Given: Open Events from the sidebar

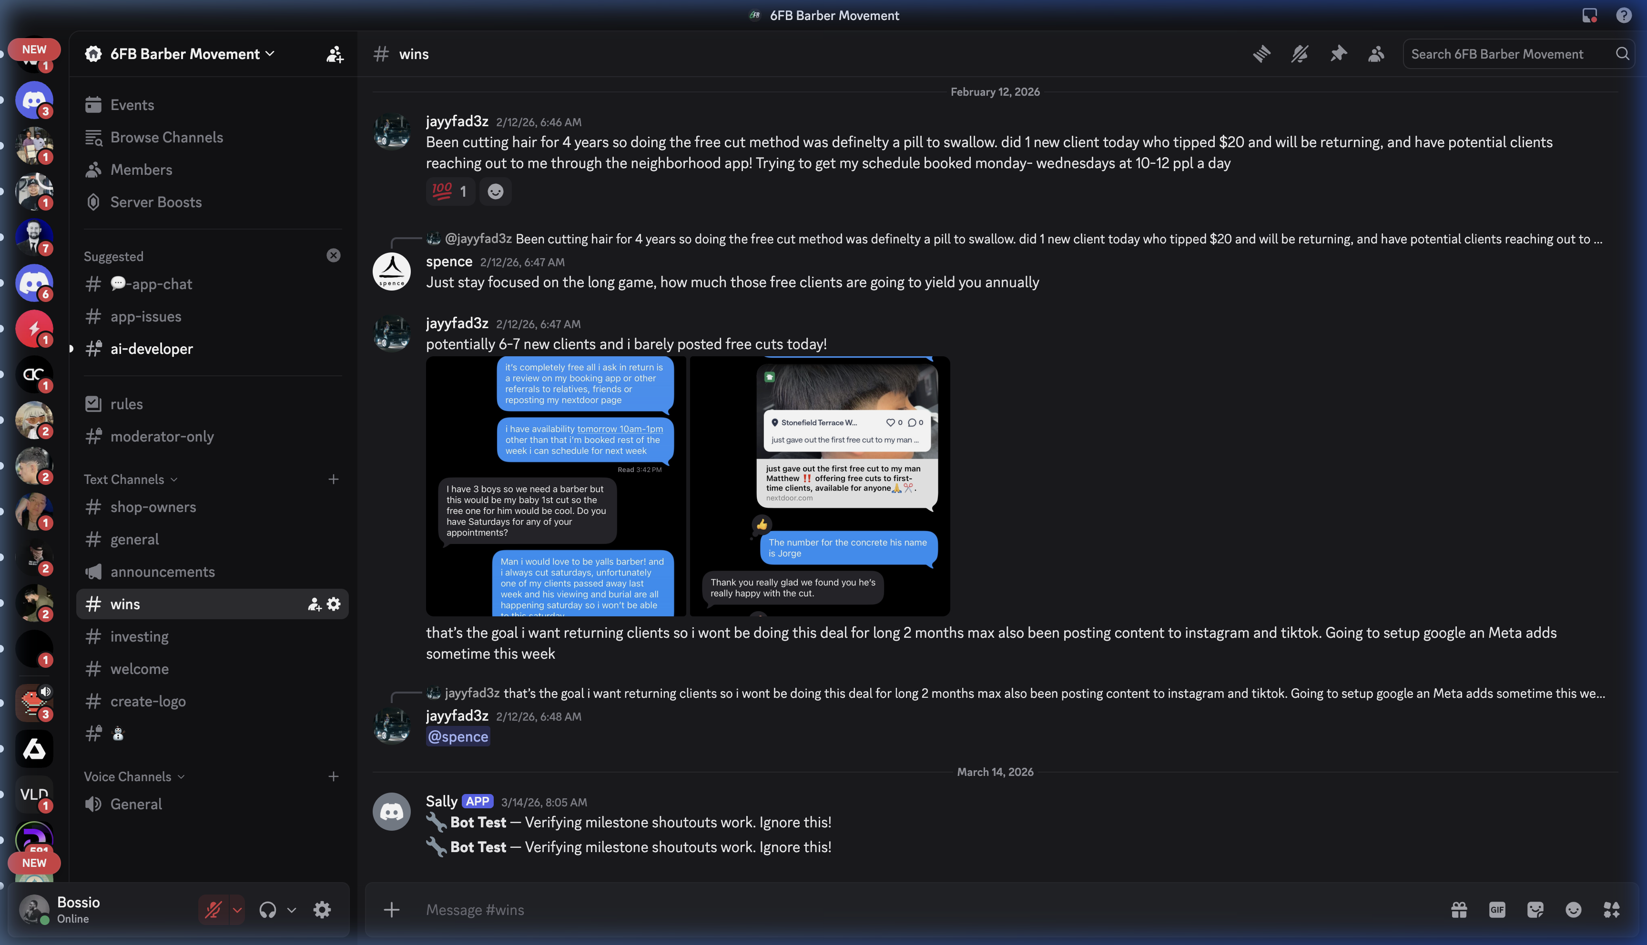Looking at the screenshot, I should pyautogui.click(x=132, y=104).
